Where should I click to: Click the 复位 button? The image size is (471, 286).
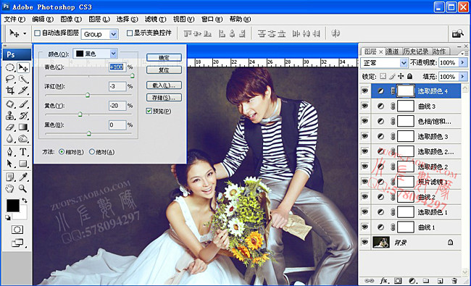tap(164, 70)
